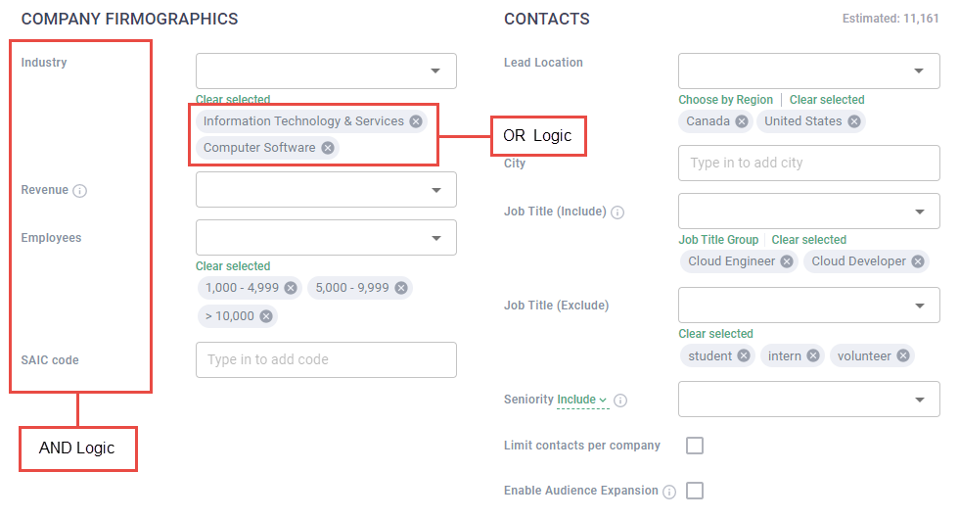Remove the Cloud Engineer job title tag
The height and width of the screenshot is (519, 959).
pyautogui.click(x=788, y=261)
